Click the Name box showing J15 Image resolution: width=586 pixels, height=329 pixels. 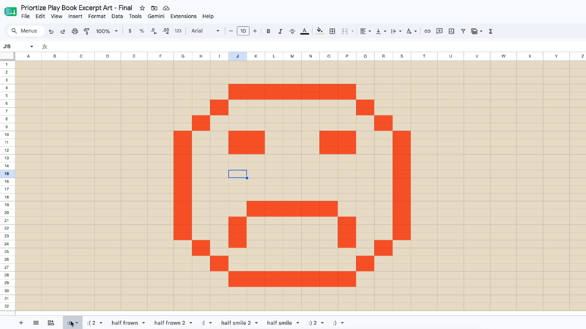click(x=15, y=47)
